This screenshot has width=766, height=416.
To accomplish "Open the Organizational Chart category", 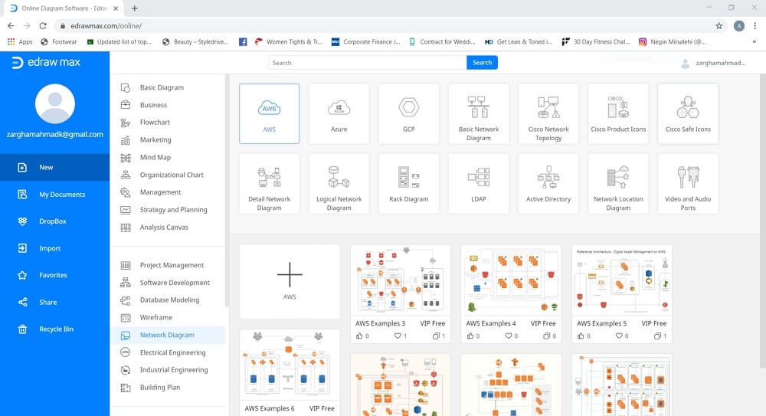I will pos(168,175).
